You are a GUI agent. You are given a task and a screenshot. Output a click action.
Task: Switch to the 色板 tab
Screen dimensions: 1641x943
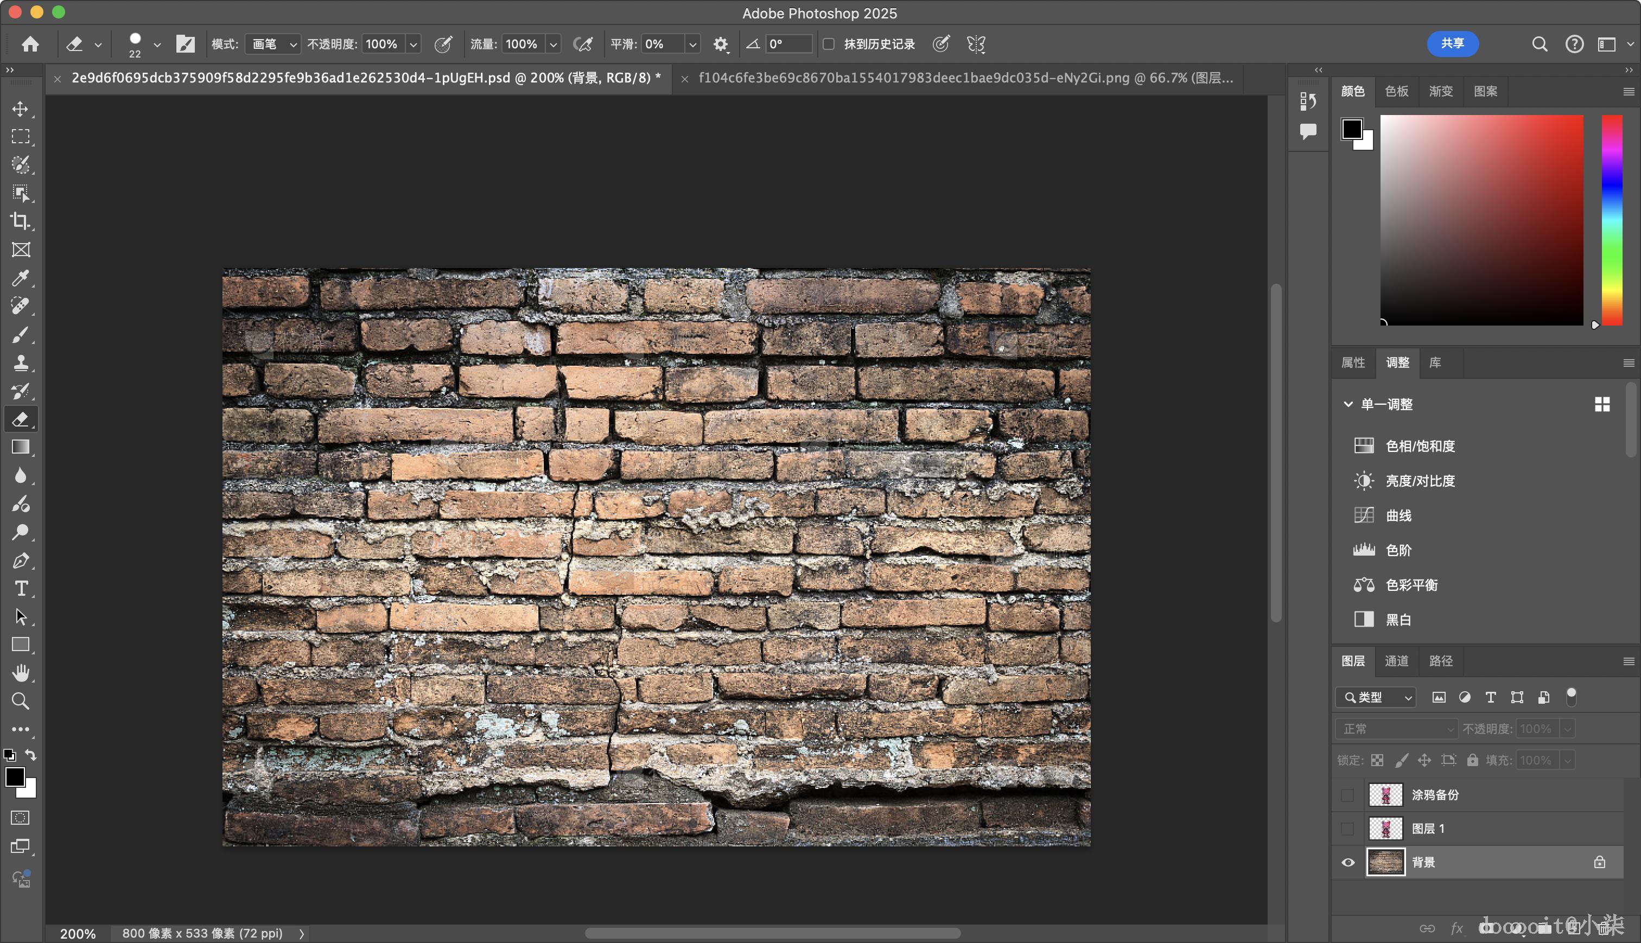[x=1396, y=91]
